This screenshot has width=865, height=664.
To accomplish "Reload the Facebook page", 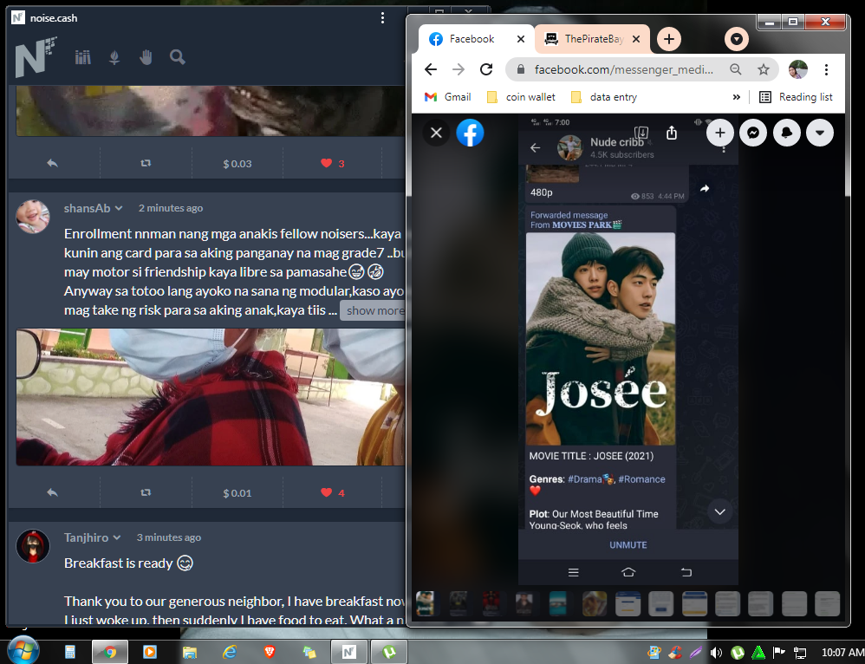I will pyautogui.click(x=486, y=69).
